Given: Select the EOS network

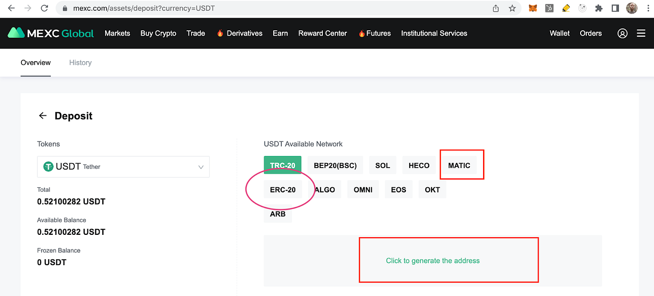Looking at the screenshot, I should [398, 190].
